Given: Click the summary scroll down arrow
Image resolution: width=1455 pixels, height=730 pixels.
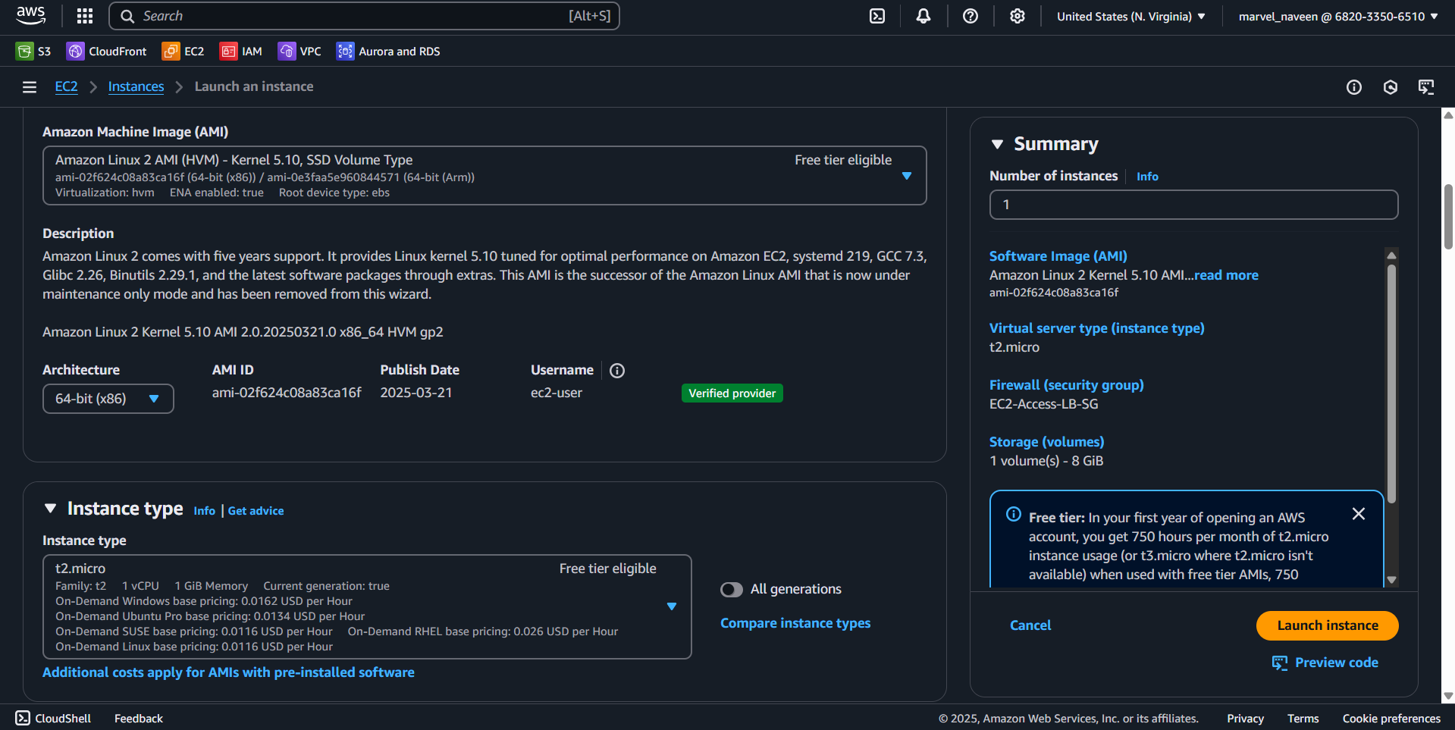Looking at the screenshot, I should (1391, 580).
